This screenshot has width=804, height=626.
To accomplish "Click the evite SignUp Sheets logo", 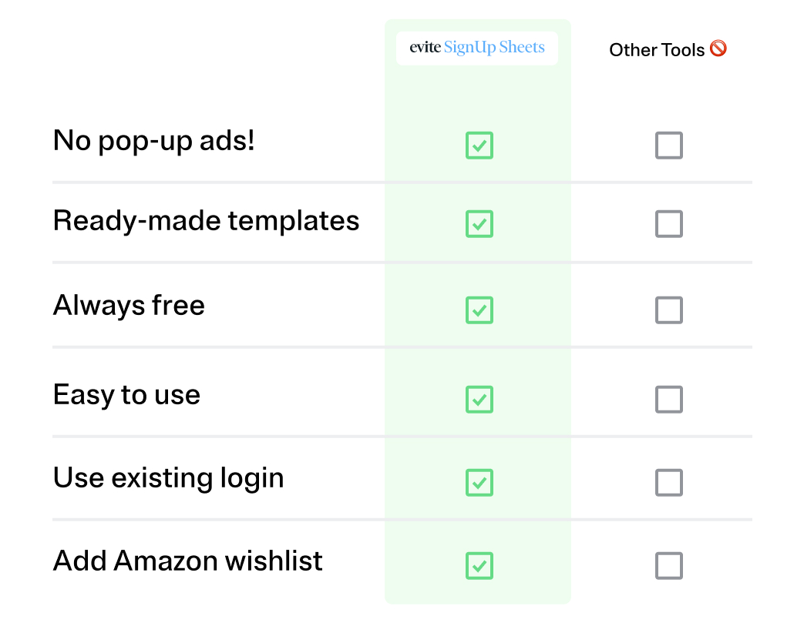I will tap(477, 48).
